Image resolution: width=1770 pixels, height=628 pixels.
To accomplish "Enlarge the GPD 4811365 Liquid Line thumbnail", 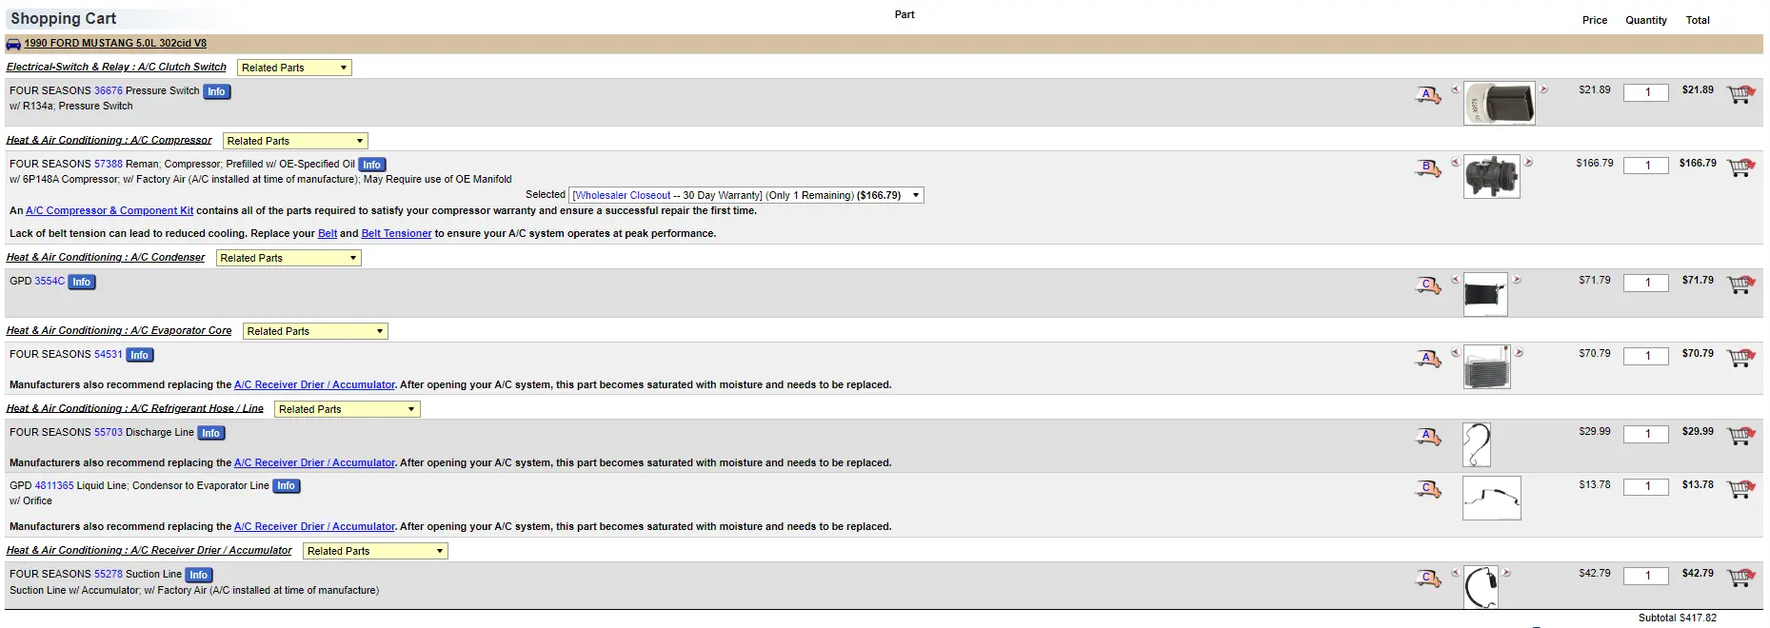I will tap(1491, 499).
